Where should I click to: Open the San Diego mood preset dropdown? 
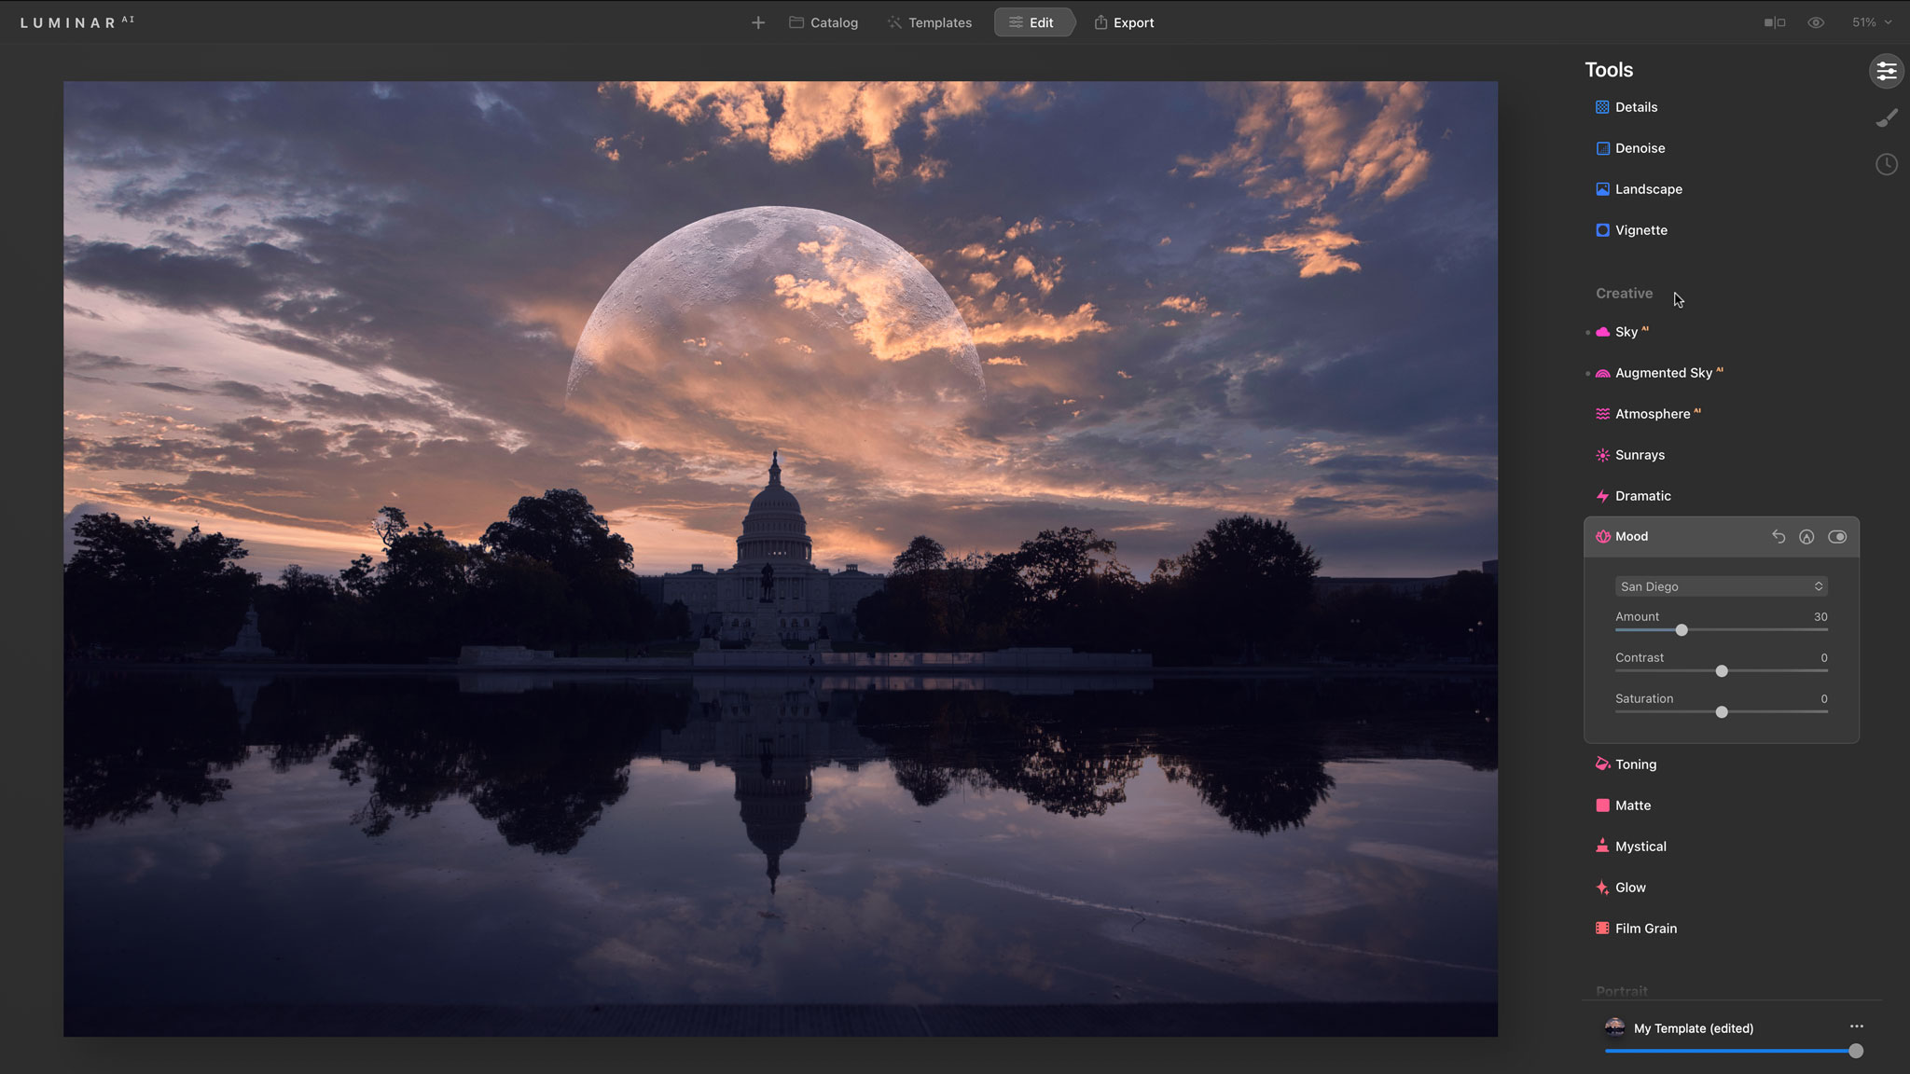point(1720,586)
